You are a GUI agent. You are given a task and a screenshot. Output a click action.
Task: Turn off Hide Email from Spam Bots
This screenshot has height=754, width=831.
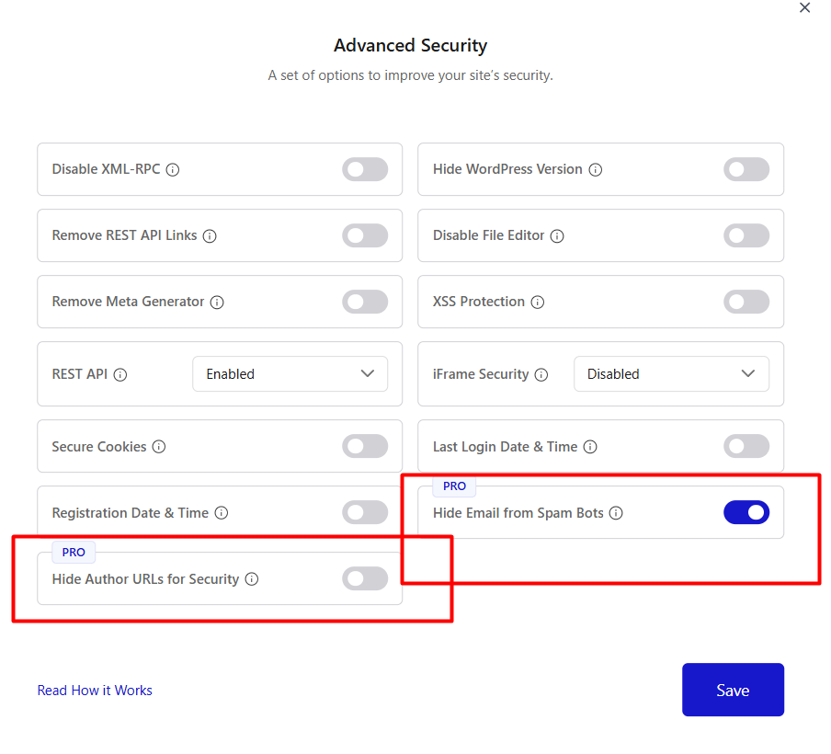(746, 513)
